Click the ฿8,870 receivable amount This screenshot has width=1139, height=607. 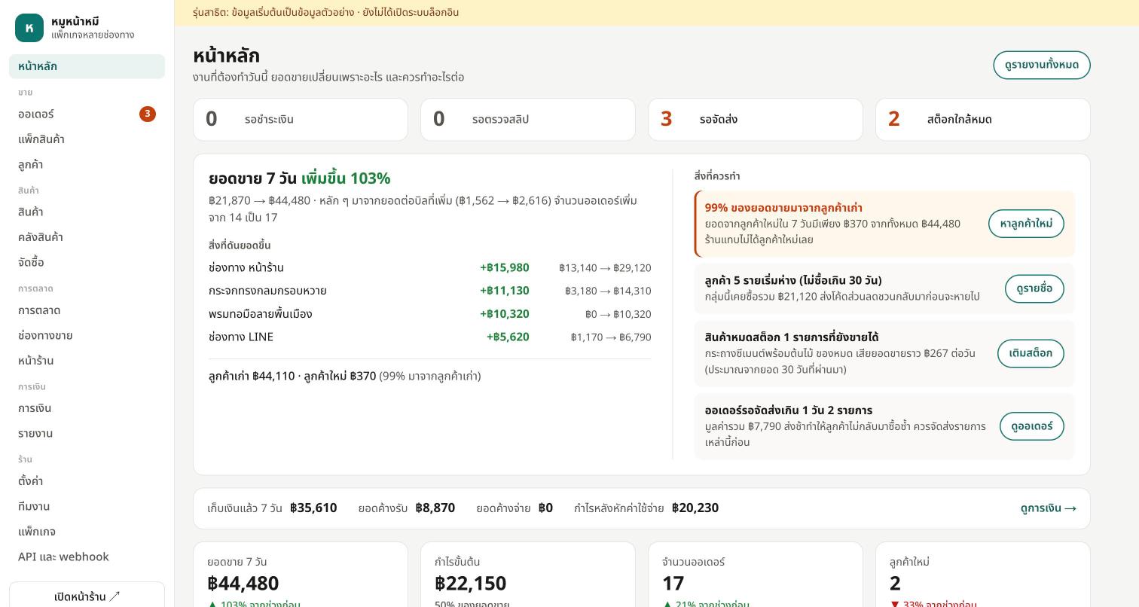(435, 508)
